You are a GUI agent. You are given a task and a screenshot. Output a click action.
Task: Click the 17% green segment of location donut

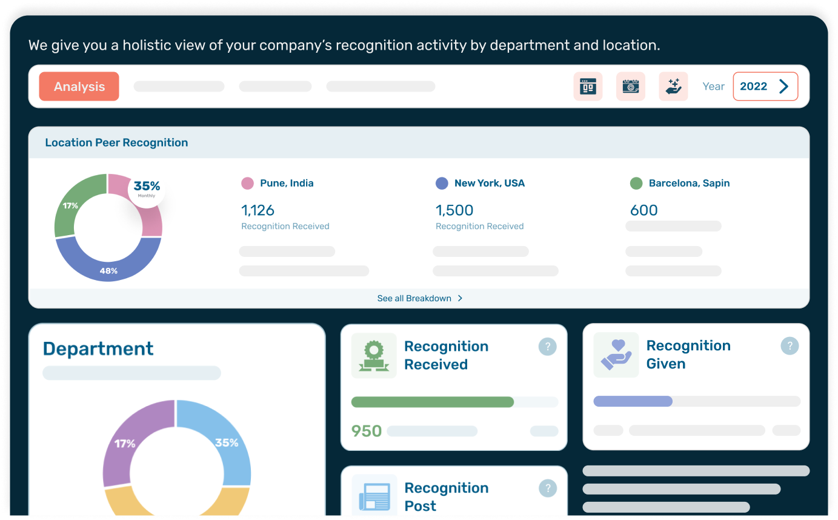pos(70,206)
